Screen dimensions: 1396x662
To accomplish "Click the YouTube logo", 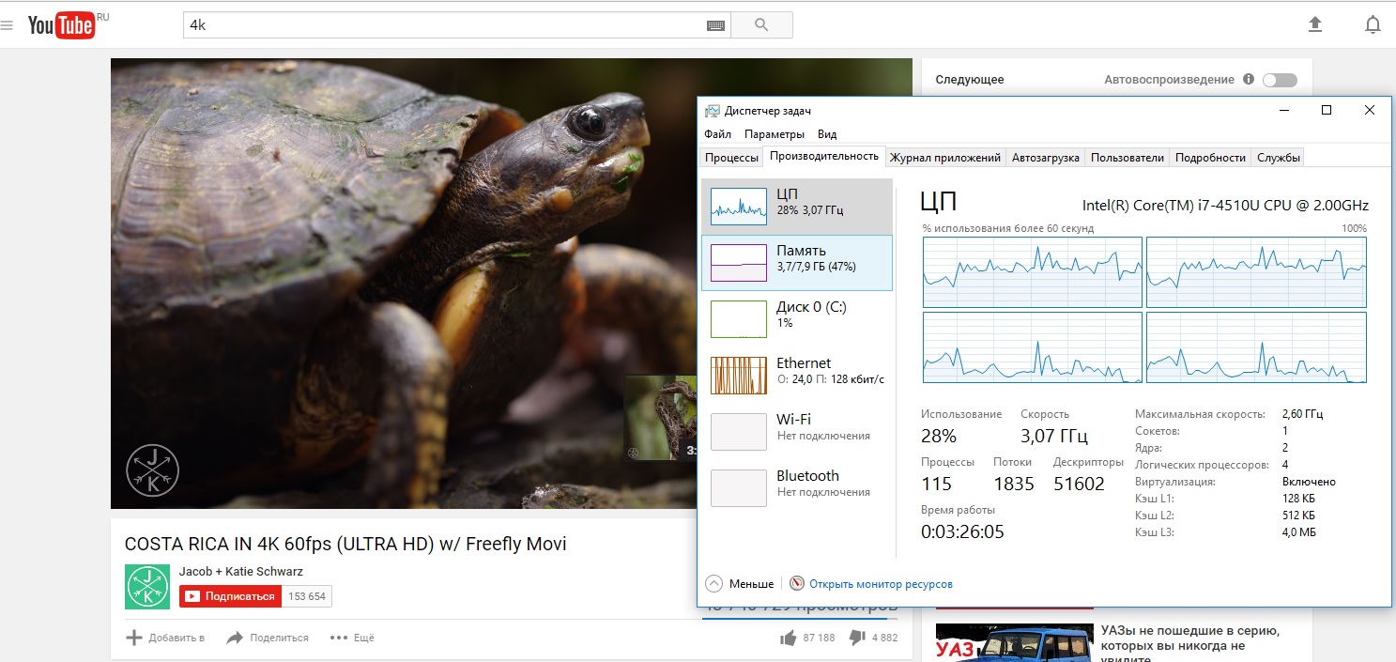I will (x=61, y=25).
